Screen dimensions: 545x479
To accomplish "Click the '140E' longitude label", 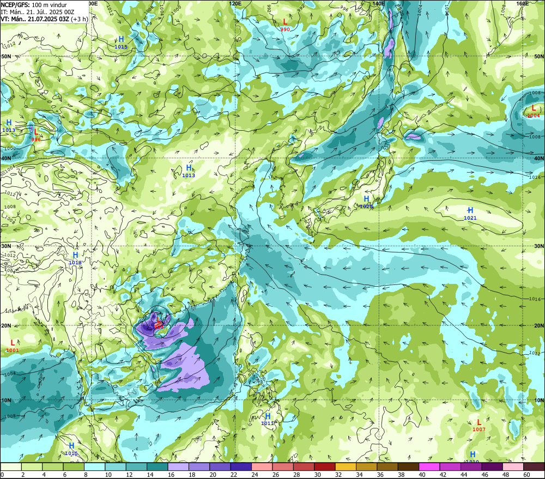I will (379, 3).
